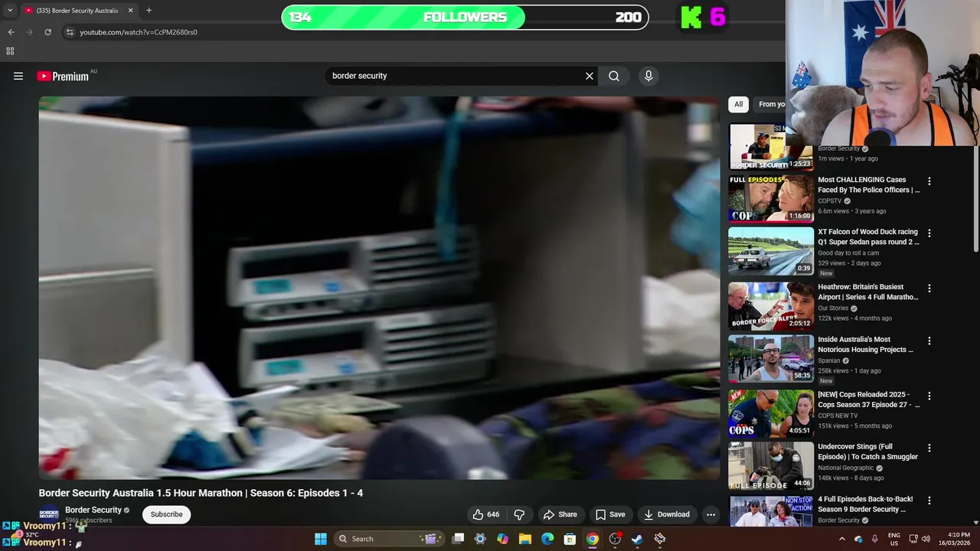Screen dimensions: 980x551
Task: Open more actions ellipsis below the video
Action: pyautogui.click(x=710, y=514)
